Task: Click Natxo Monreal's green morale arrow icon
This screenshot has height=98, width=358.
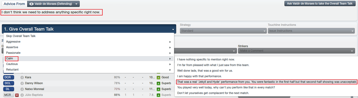Action: [x=158, y=89]
